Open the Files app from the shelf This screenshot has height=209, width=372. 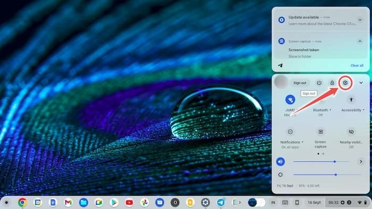pos(83,203)
